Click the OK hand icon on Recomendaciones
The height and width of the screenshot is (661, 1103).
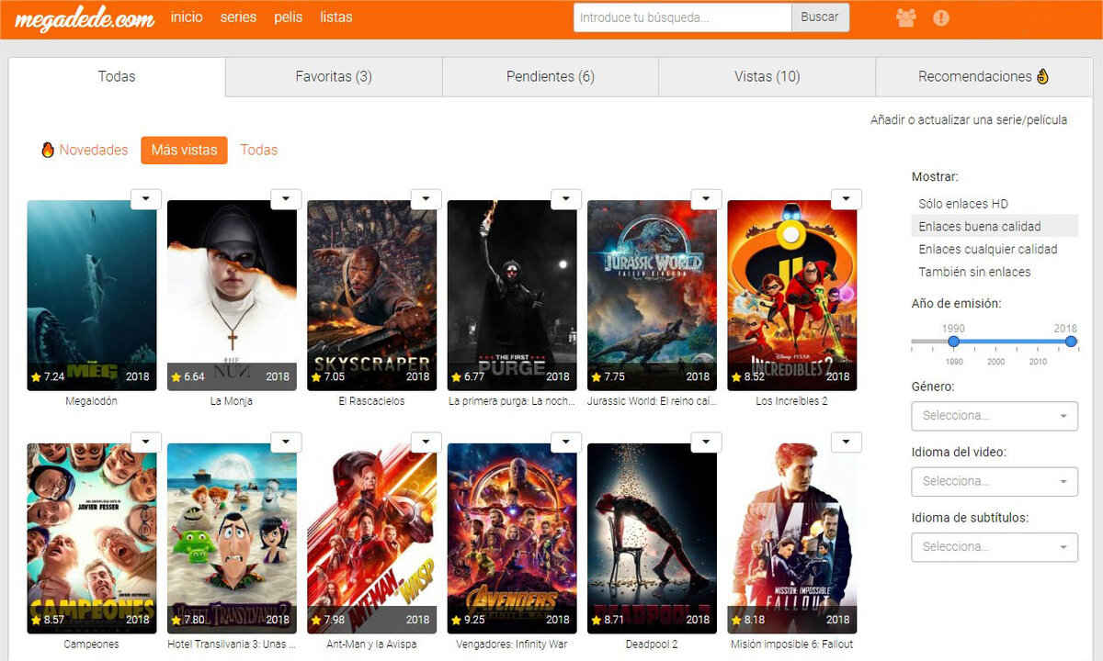1042,76
